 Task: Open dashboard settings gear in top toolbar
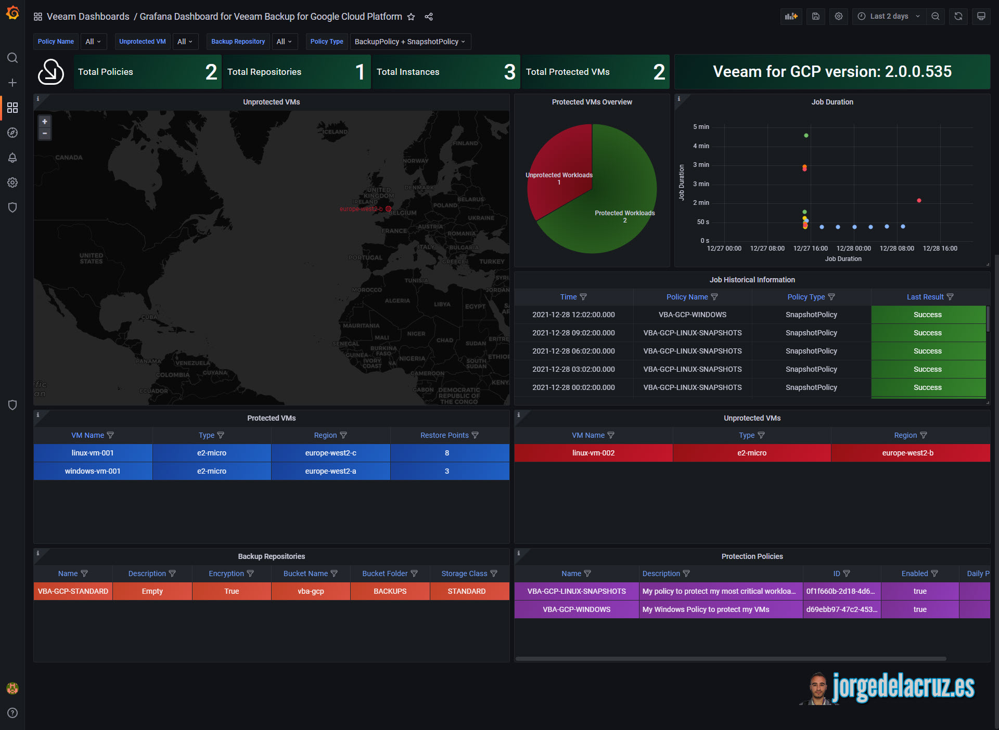[x=838, y=16]
